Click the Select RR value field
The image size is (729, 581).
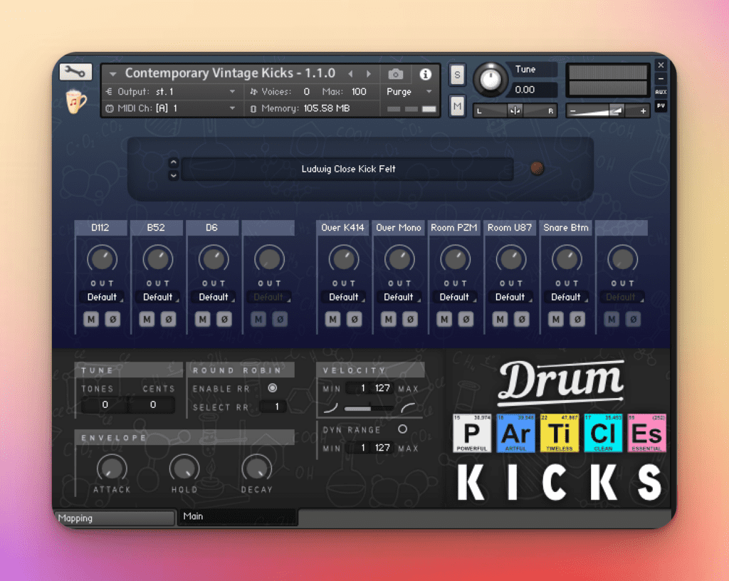274,407
